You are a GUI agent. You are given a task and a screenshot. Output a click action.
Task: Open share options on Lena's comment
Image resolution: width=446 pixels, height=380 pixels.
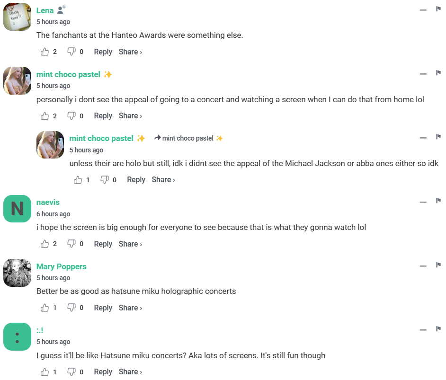128,52
